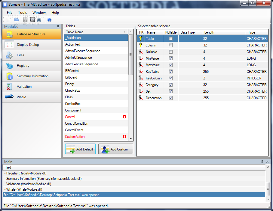
Task: Click the primary key icon for Table row
Action: (x=141, y=38)
